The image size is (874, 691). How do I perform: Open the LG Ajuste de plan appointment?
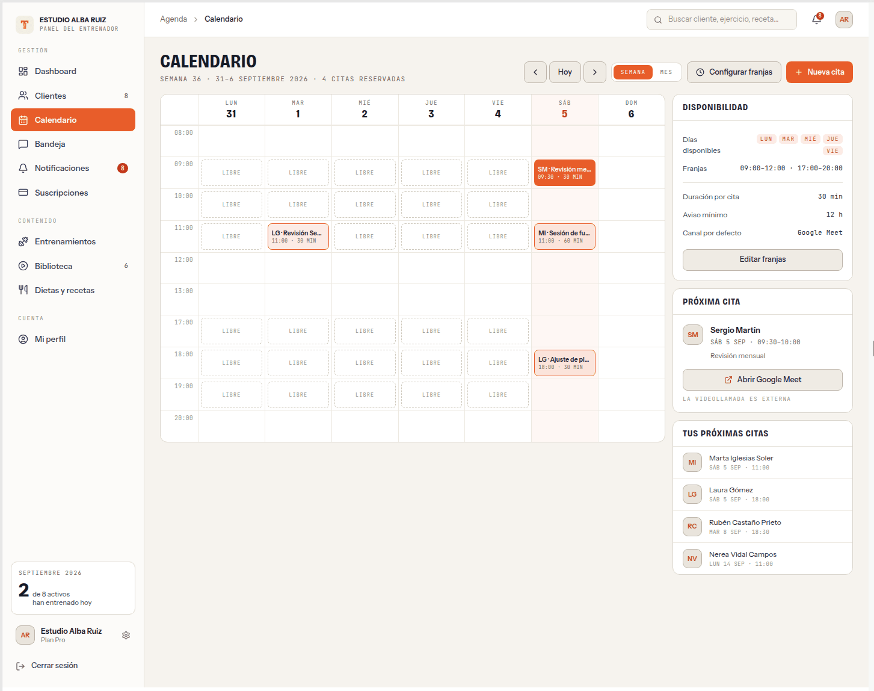tap(565, 363)
